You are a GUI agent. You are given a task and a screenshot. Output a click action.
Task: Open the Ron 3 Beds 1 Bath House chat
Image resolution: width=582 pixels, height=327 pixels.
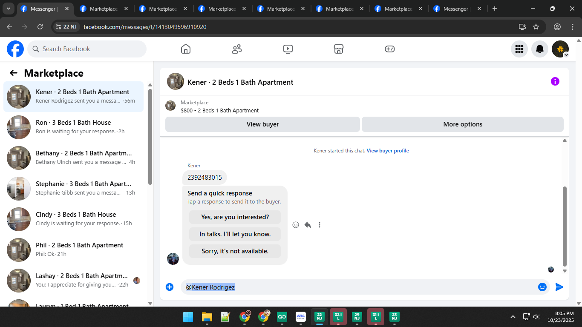pyautogui.click(x=73, y=127)
